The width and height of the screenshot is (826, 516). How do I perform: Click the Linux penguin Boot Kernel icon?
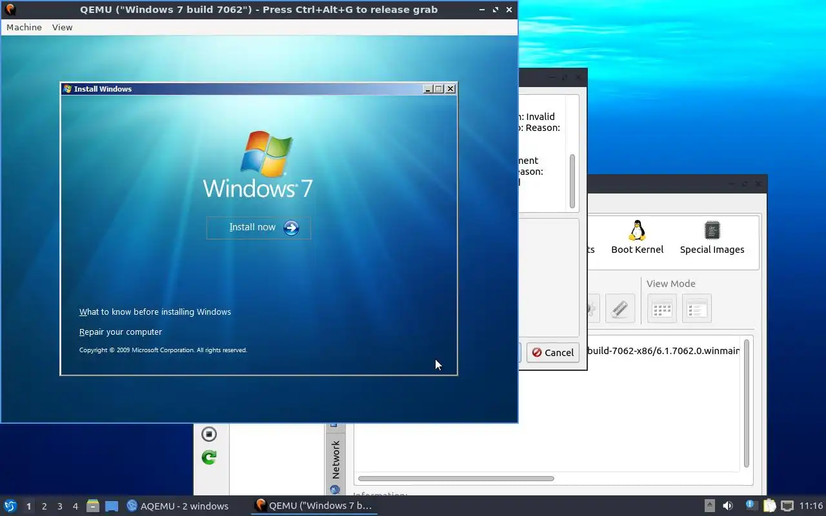click(638, 230)
